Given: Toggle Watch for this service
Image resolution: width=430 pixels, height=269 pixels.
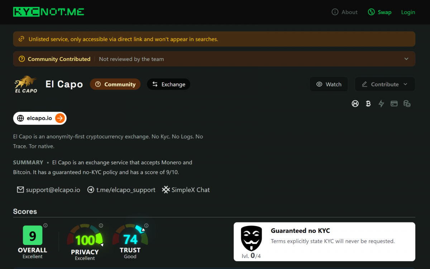Looking at the screenshot, I should (329, 84).
